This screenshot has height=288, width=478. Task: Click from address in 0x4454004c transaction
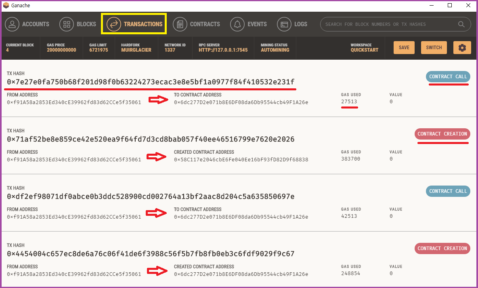tap(74, 274)
